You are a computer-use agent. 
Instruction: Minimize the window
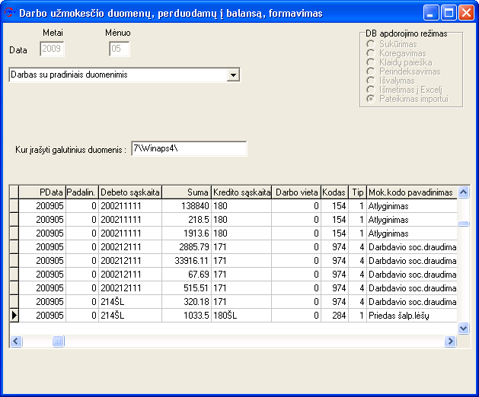[431, 13]
